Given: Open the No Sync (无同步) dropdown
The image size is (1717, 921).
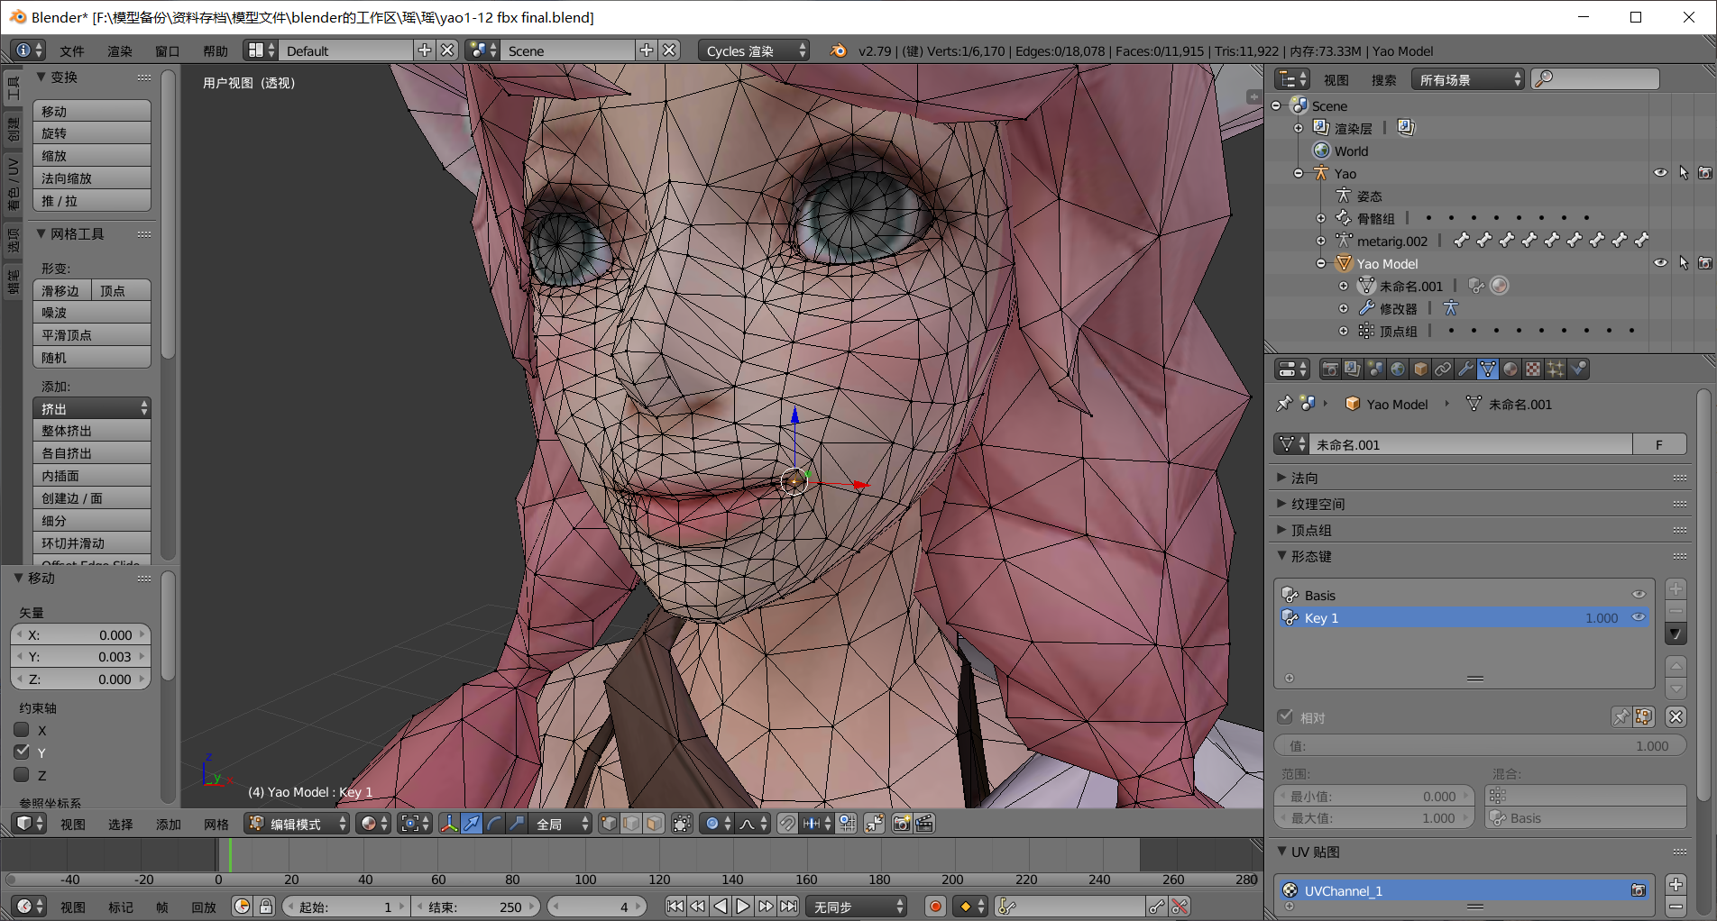Looking at the screenshot, I should click(857, 907).
